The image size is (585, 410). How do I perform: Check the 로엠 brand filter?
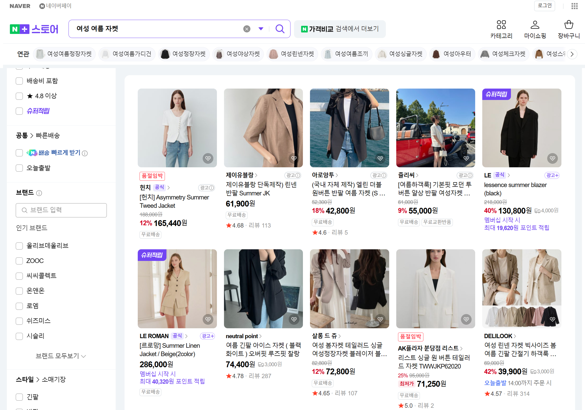[x=19, y=306]
